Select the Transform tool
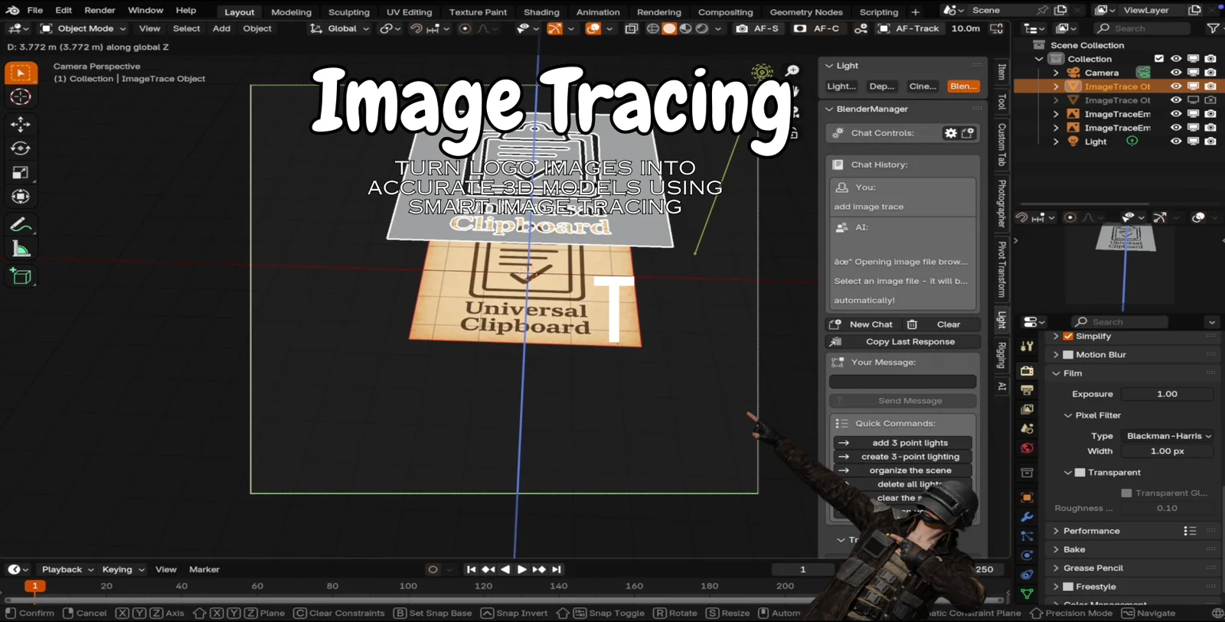The image size is (1225, 622). click(21, 197)
